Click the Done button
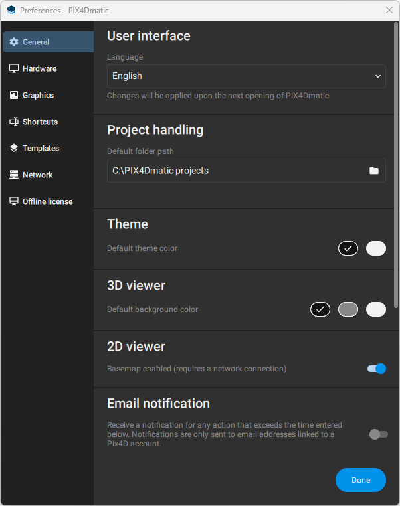Image resolution: width=400 pixels, height=506 pixels. coord(361,480)
